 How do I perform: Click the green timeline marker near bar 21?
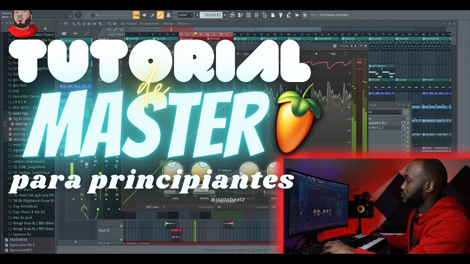click(195, 34)
